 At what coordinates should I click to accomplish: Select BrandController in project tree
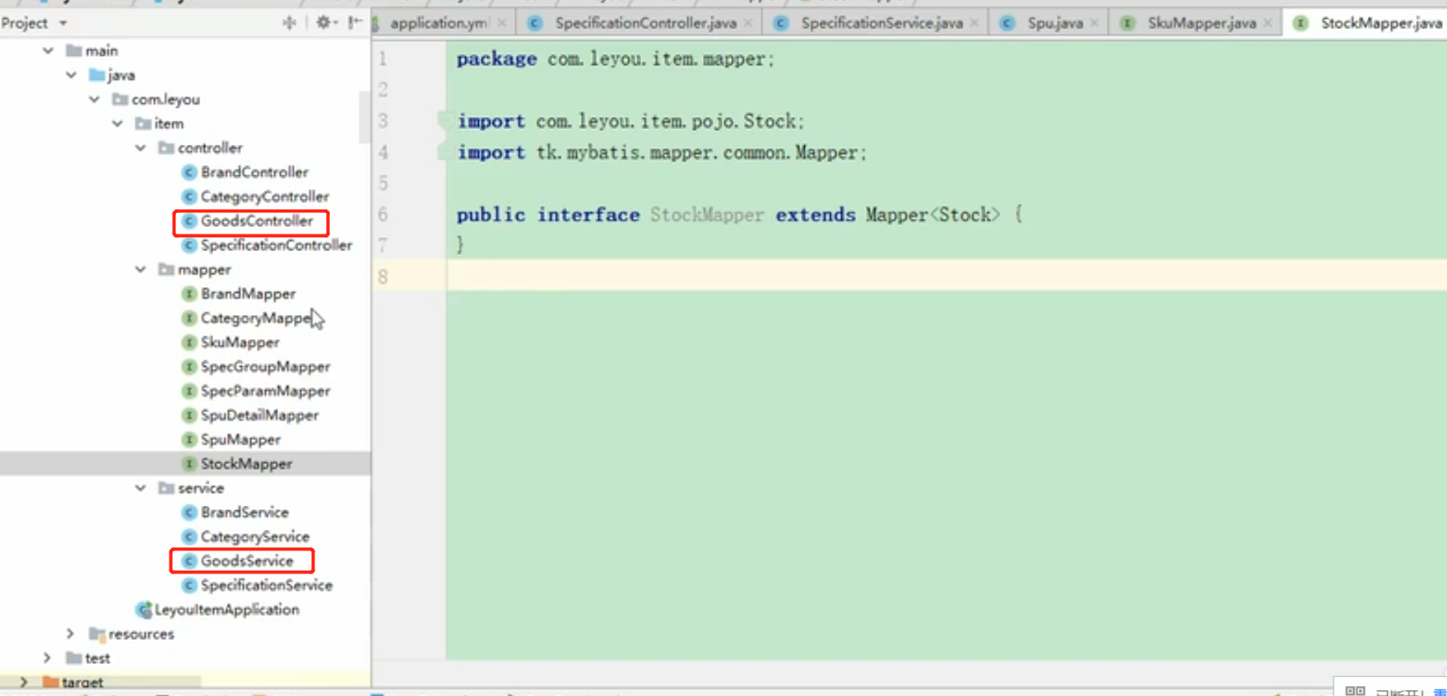[254, 172]
